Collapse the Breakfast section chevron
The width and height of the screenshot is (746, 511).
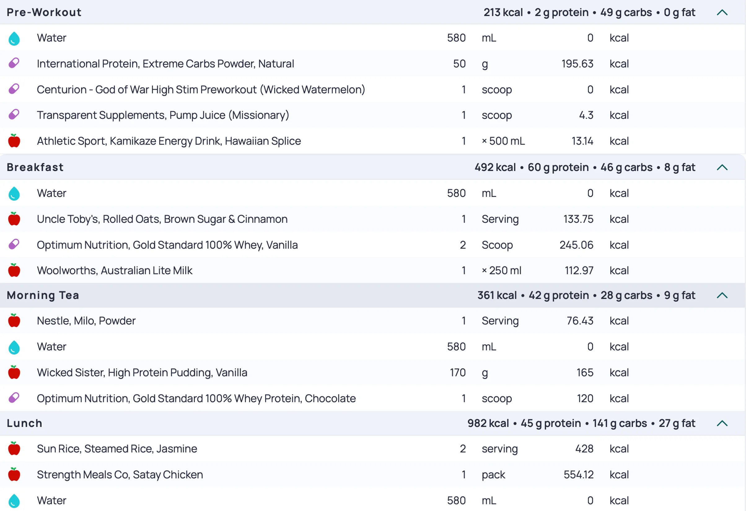[x=722, y=167]
